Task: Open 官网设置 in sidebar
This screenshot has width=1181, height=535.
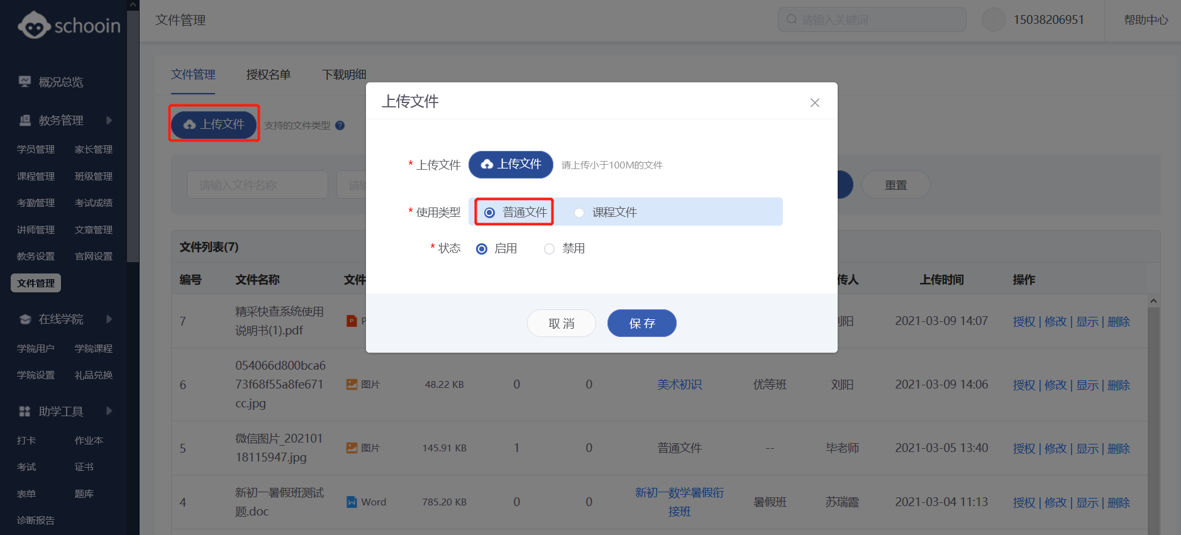Action: point(94,256)
